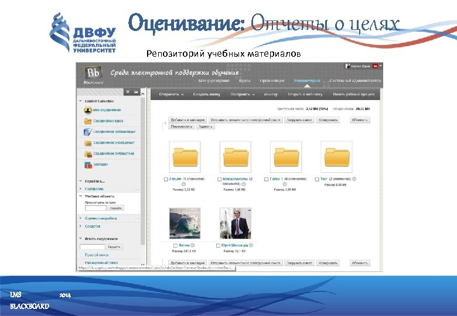Image resolution: width=457 pixels, height=316 pixels.
Task: Open the Отправить dropdown menu
Action: tap(171, 94)
